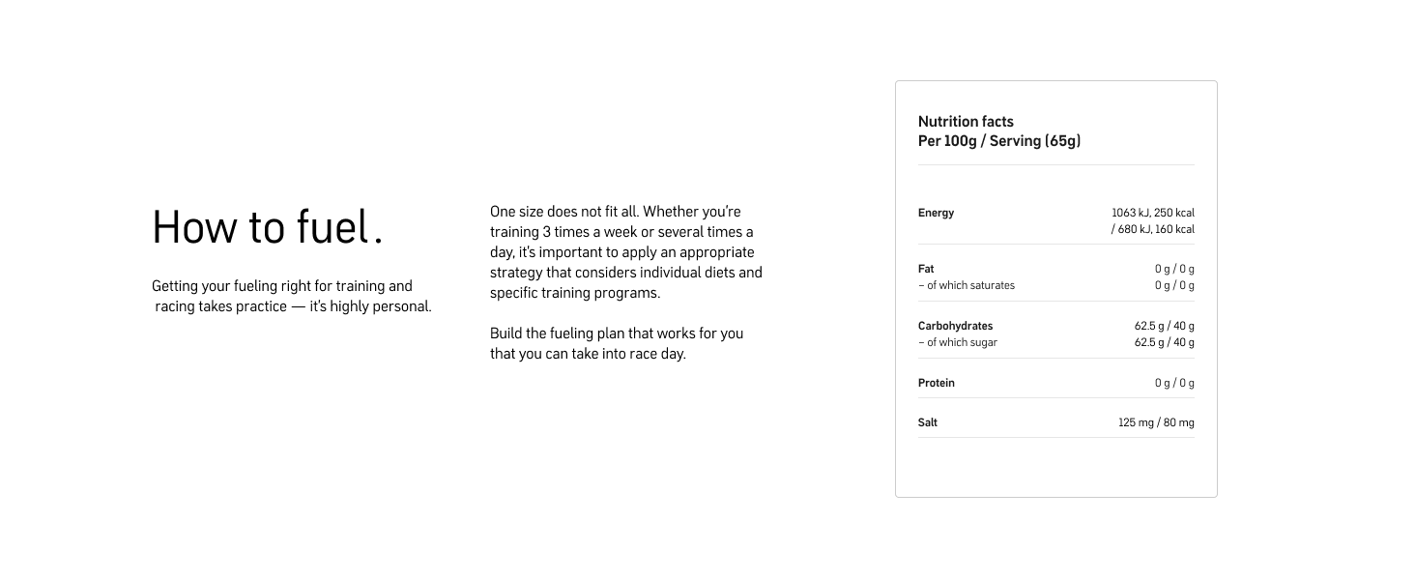Select the Protein row label
This screenshot has width=1415, height=580.
pos(936,383)
